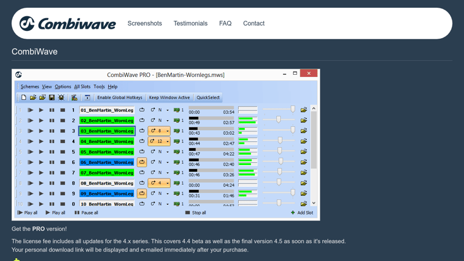Viewport: 464px width, 261px height.
Task: Open the All Slots menu
Action: point(82,87)
